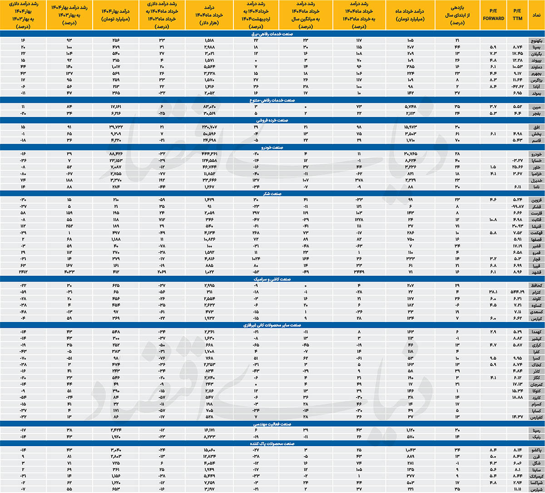
Task: Select the symbol cell 'شگل'
Action: 536,463
